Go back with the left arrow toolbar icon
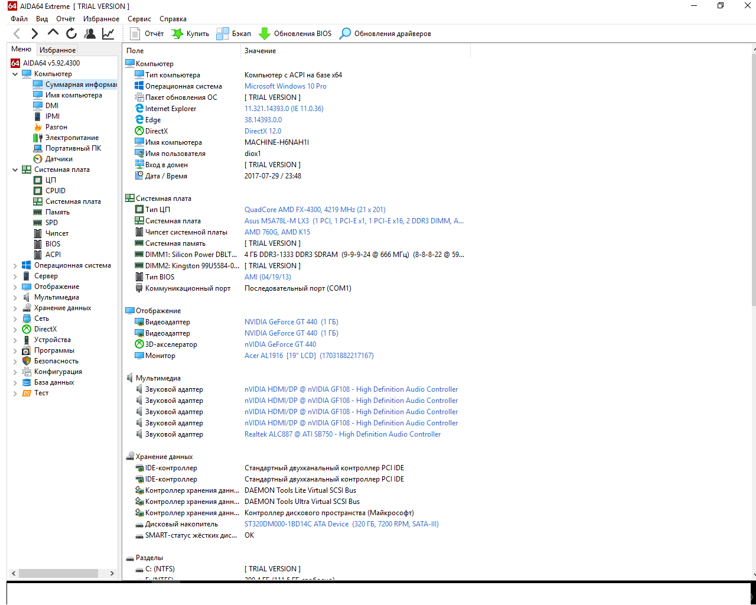This screenshot has height=605, width=756. pyautogui.click(x=17, y=34)
